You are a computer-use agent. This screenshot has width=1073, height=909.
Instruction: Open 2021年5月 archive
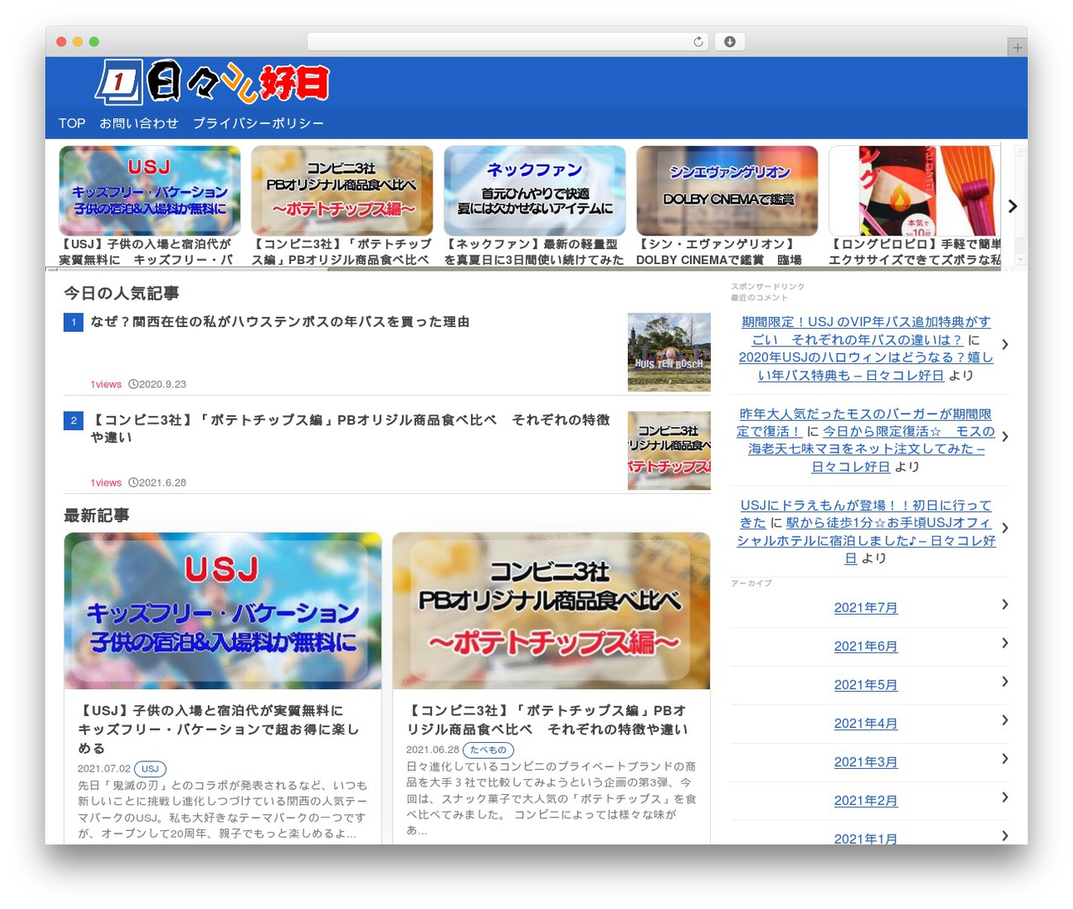pyautogui.click(x=866, y=685)
